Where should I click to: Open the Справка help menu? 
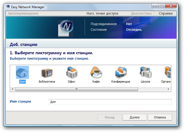click(166, 13)
